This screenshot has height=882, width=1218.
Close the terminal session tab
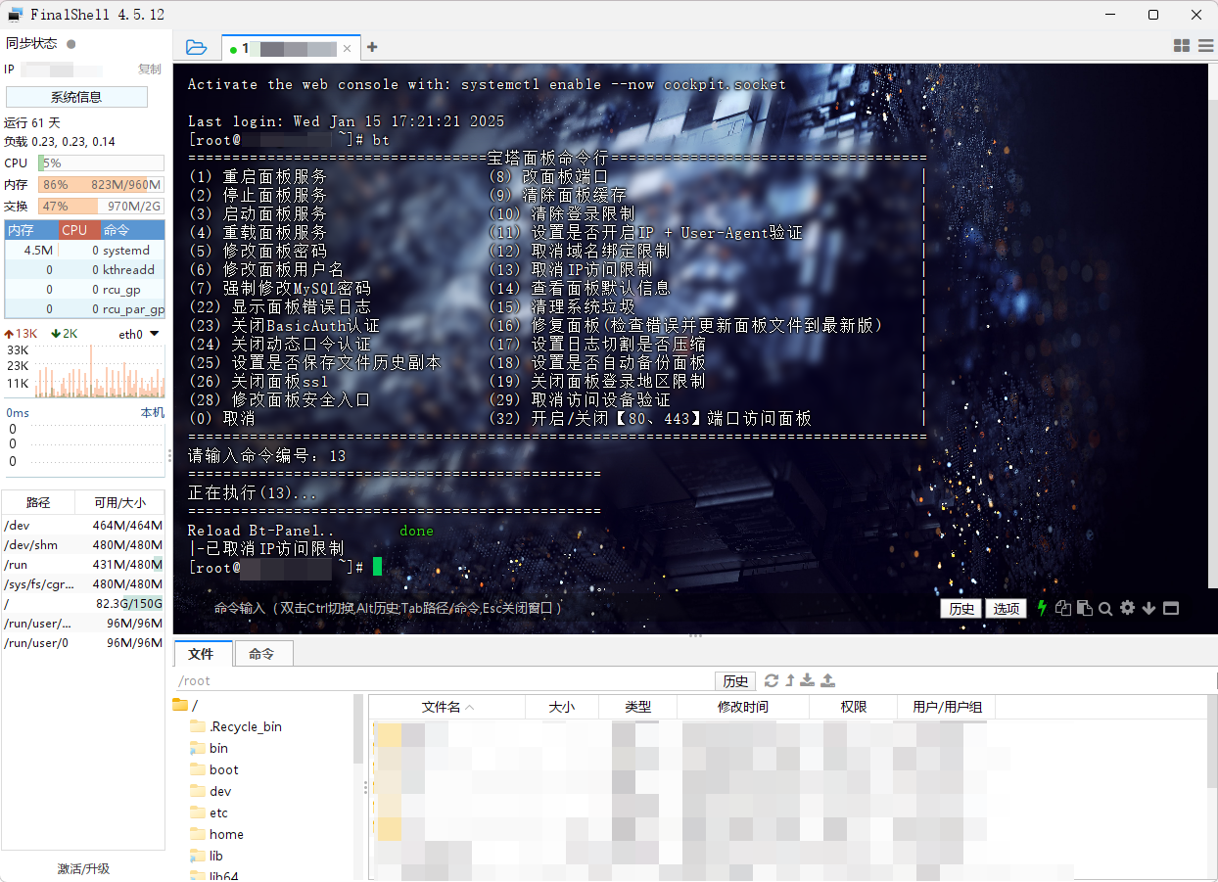pos(347,48)
